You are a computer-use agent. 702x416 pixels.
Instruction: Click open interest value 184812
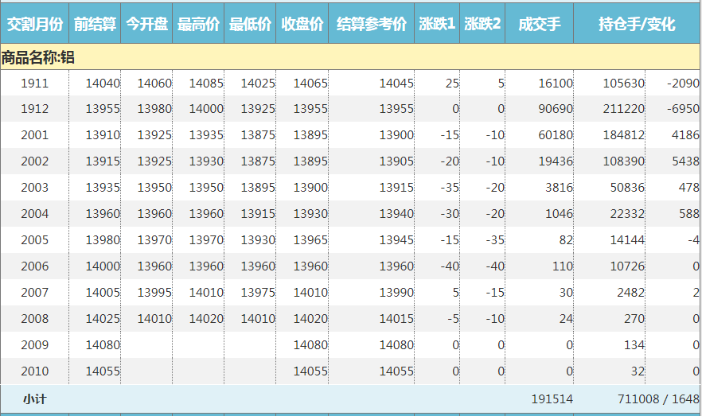click(x=624, y=135)
